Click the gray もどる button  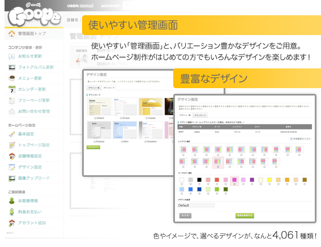coord(185,216)
